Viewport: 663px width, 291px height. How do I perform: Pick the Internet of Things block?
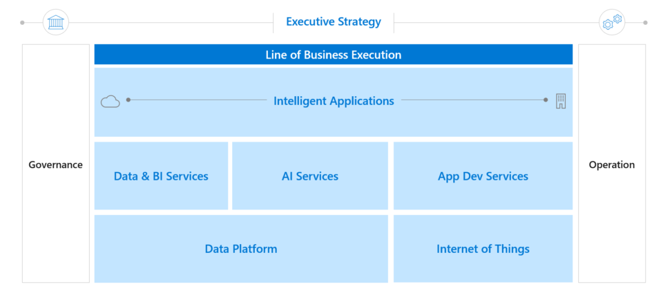point(483,249)
